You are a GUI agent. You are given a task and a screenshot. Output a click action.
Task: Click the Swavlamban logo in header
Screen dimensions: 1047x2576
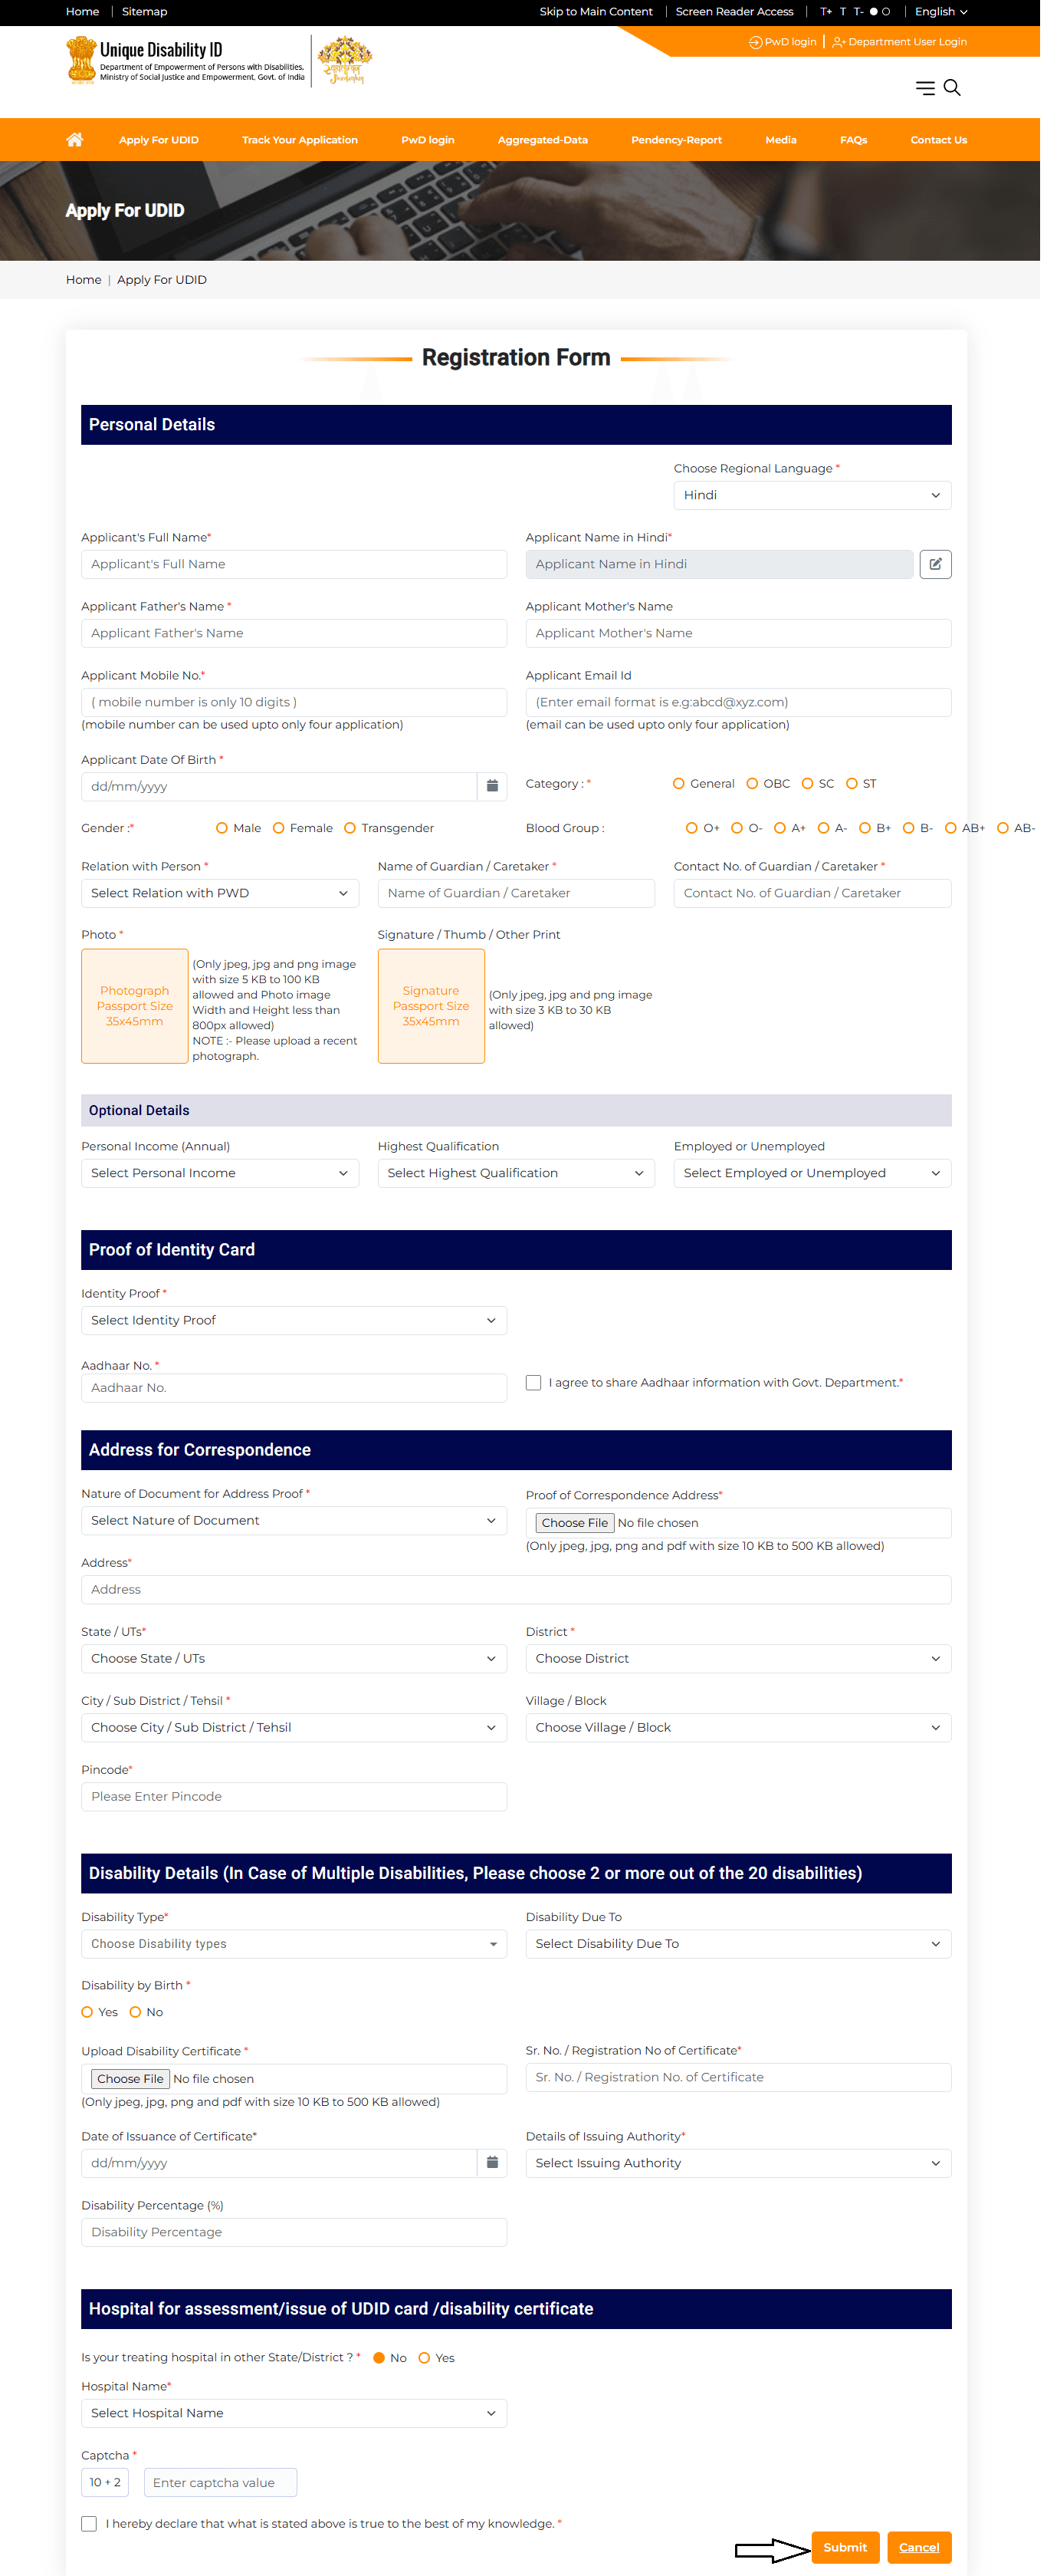[x=345, y=60]
